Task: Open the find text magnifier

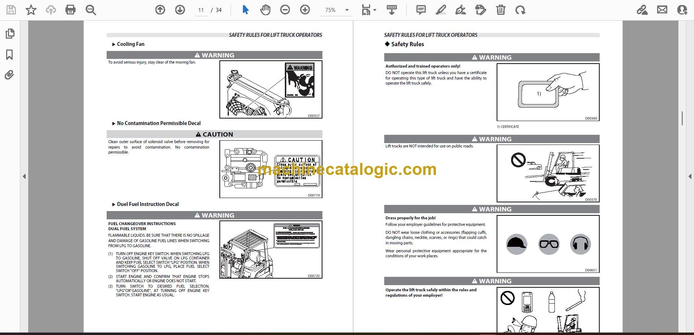Action: click(91, 10)
